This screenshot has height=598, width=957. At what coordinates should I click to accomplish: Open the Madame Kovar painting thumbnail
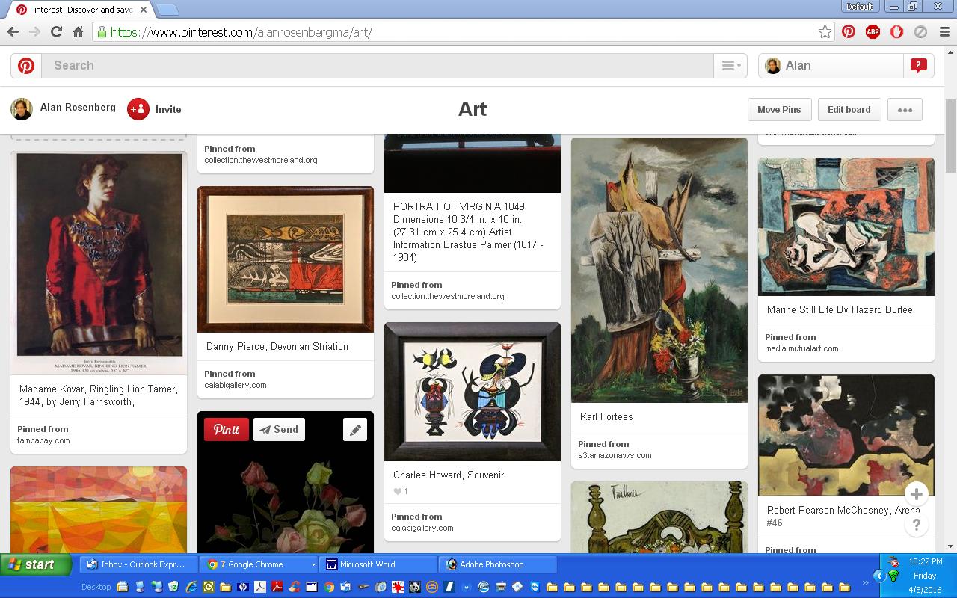click(x=99, y=263)
